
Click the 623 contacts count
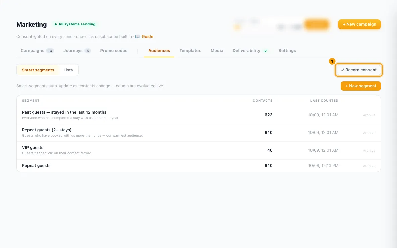(x=268, y=115)
